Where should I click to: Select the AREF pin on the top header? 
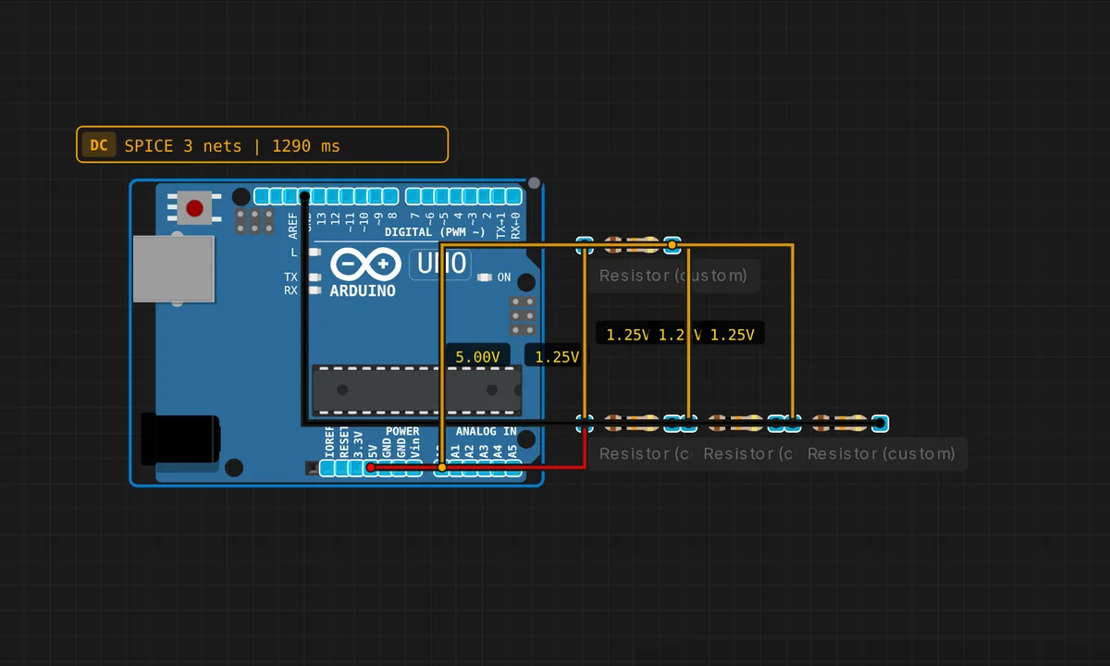pos(290,196)
